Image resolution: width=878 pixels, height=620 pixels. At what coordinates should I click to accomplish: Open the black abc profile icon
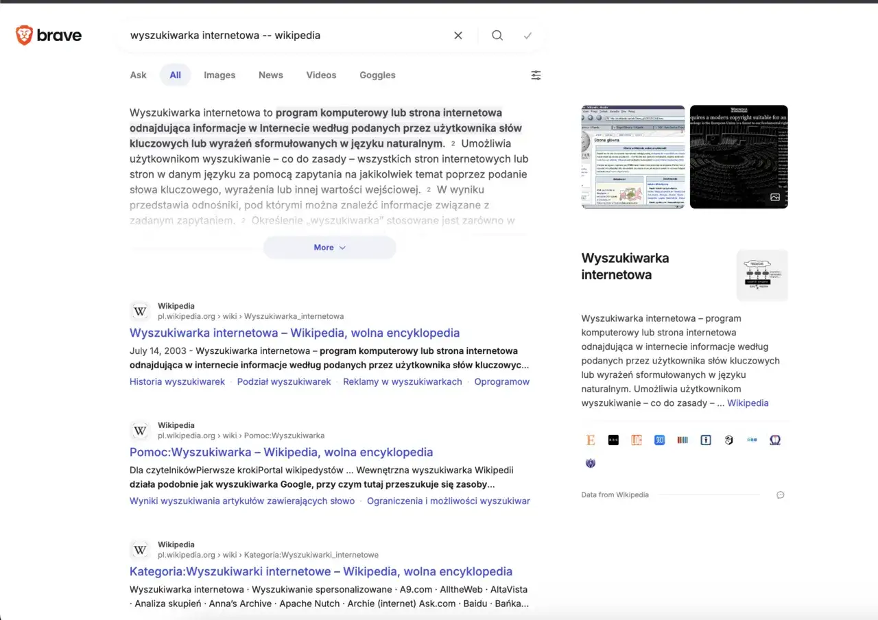coord(614,440)
